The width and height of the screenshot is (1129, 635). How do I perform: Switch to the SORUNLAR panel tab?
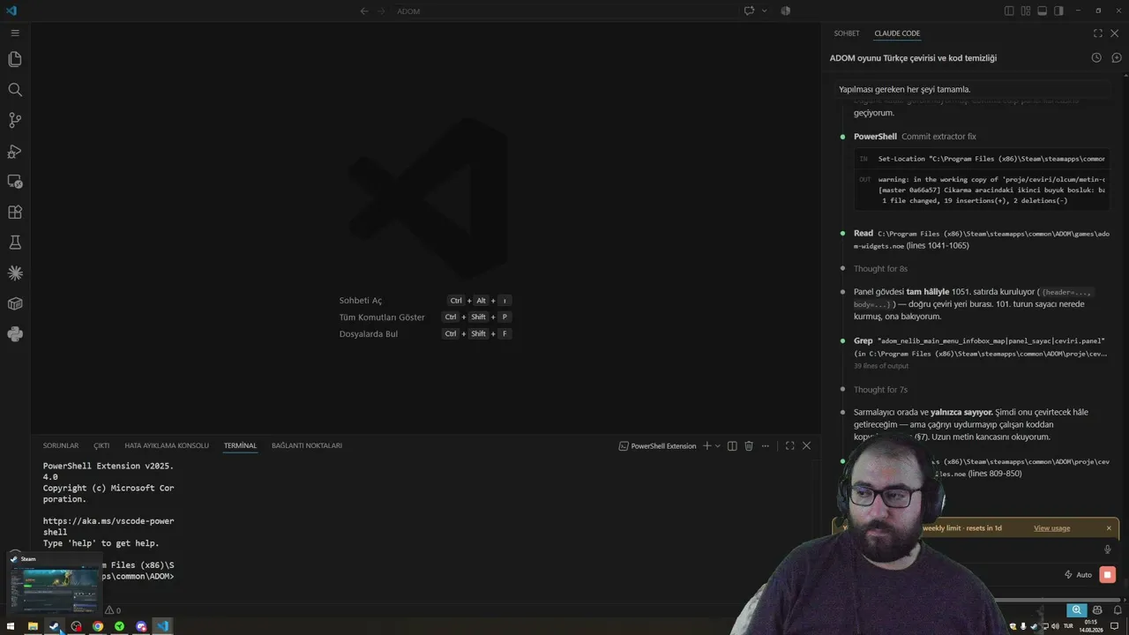(61, 446)
